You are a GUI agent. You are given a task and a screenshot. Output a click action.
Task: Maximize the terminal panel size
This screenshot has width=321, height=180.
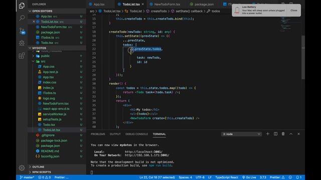291,134
